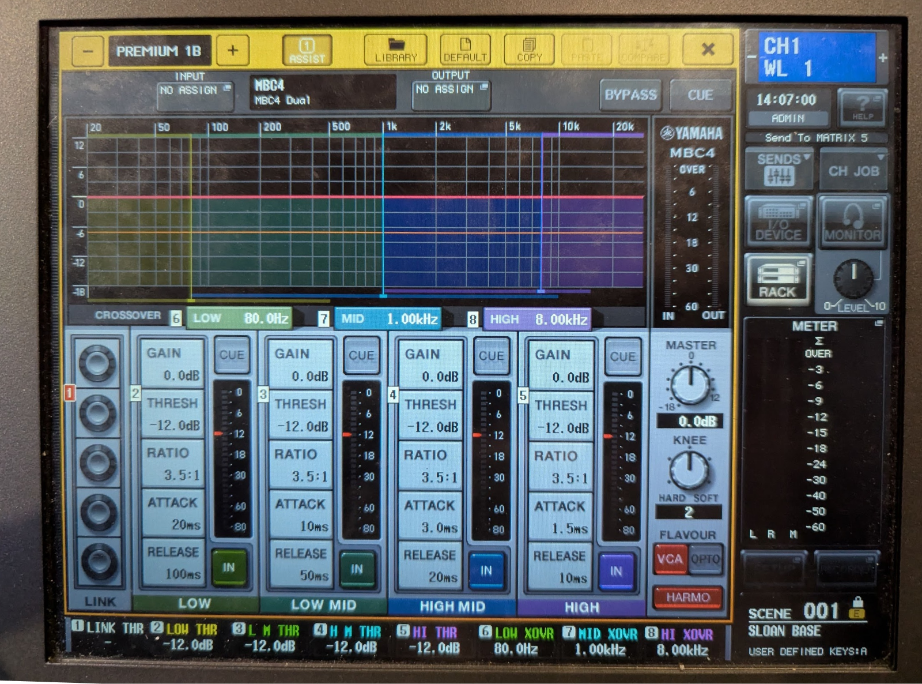This screenshot has height=684, width=922.
Task: Close the MBC4 plugin window
Action: tap(708, 50)
